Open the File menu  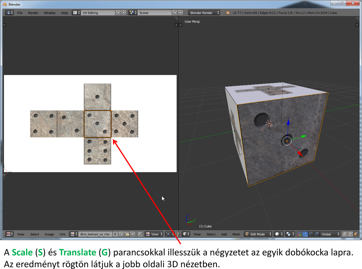pyautogui.click(x=20, y=13)
